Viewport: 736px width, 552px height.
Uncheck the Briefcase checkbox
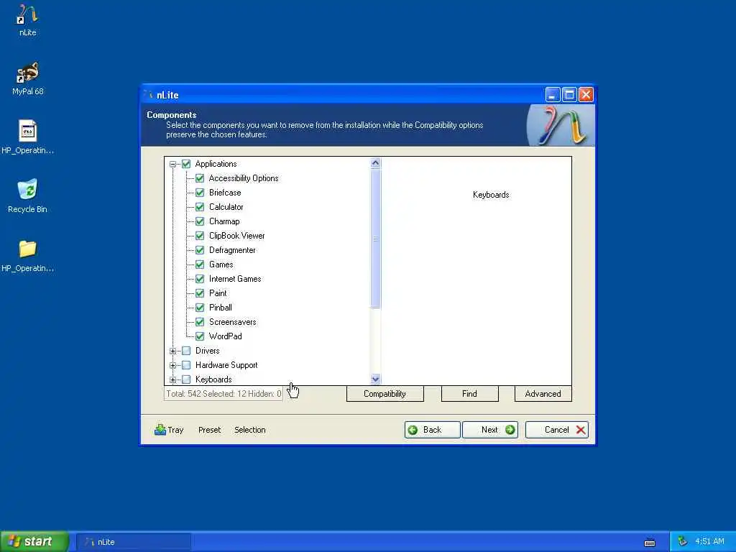tap(200, 193)
